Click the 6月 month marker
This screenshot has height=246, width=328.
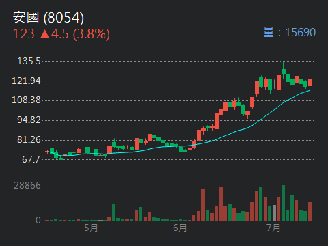pos(180,228)
